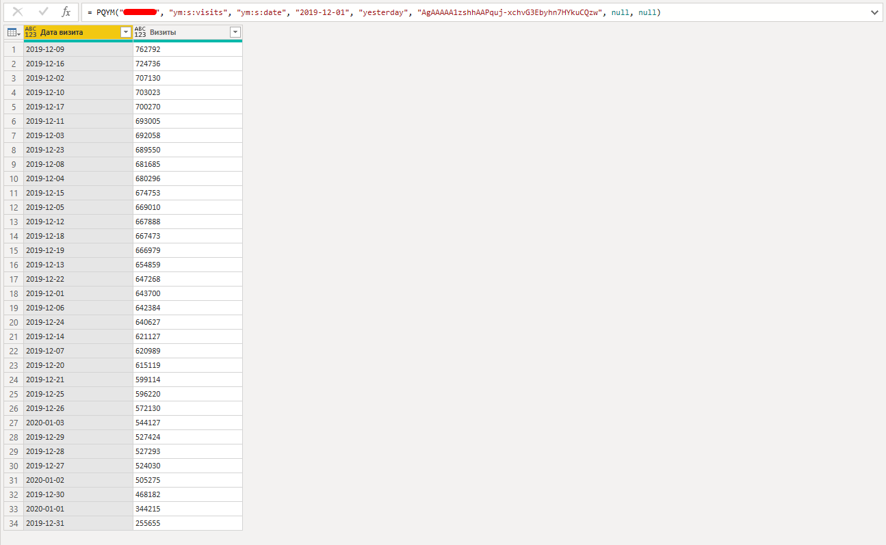Change data type icon of Визиты column
The image size is (886, 545).
(x=140, y=32)
